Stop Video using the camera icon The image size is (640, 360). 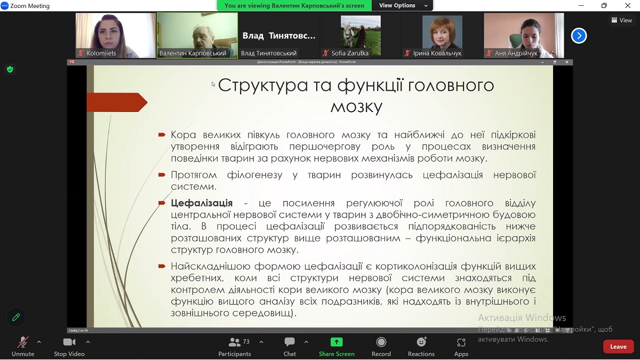69,342
